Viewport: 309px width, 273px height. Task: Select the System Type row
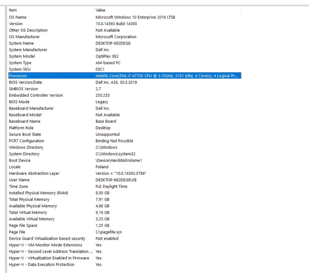(x=125, y=63)
